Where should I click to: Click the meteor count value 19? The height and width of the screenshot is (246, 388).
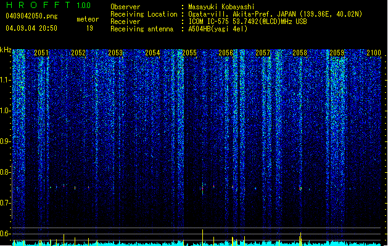[89, 28]
